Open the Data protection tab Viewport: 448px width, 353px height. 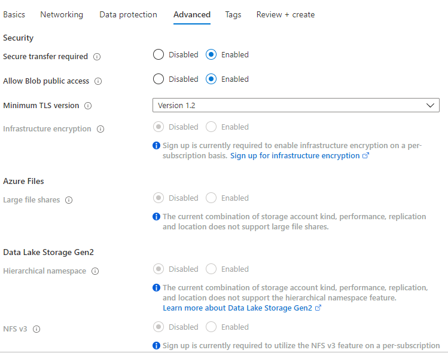click(128, 14)
